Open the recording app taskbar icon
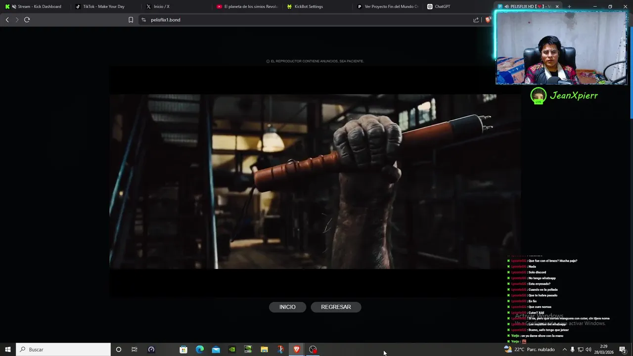This screenshot has height=356, width=633. (313, 350)
